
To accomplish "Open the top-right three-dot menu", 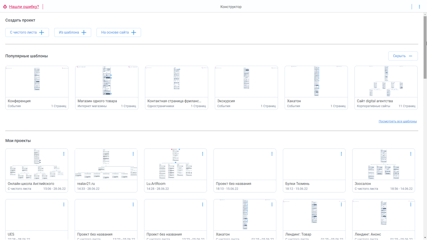I will point(419,7).
